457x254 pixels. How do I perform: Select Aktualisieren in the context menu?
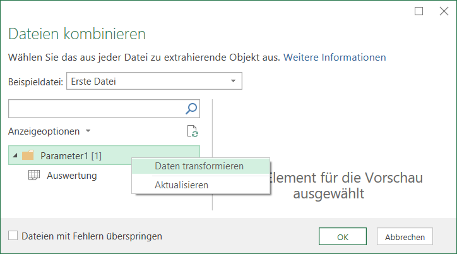tap(181, 184)
